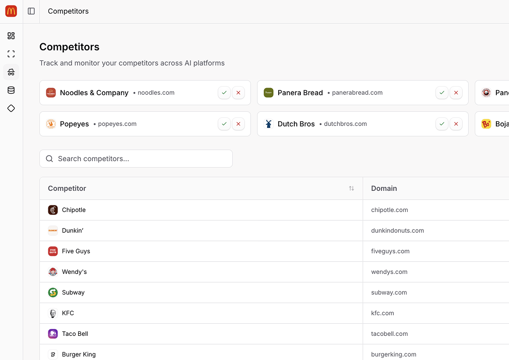Click the sort arrows on the Competitor column

click(352, 188)
